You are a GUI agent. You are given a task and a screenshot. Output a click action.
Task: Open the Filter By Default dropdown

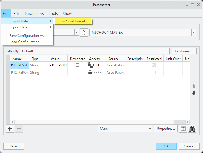click(x=167, y=51)
